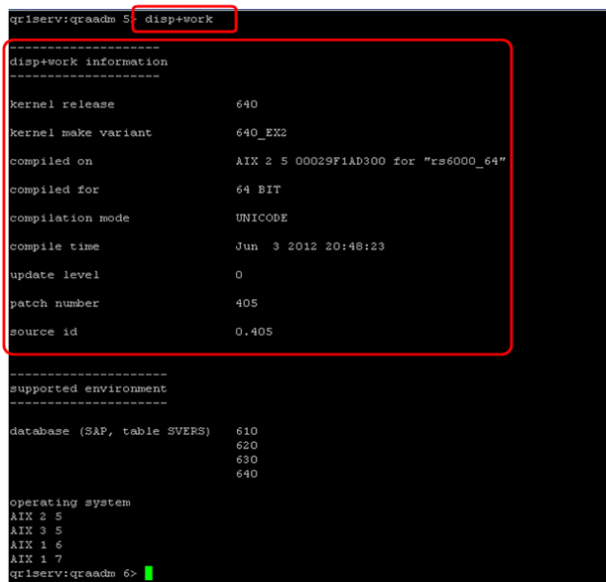This screenshot has height=582, width=606.
Task: Click the source id value 0.405
Action: [254, 332]
